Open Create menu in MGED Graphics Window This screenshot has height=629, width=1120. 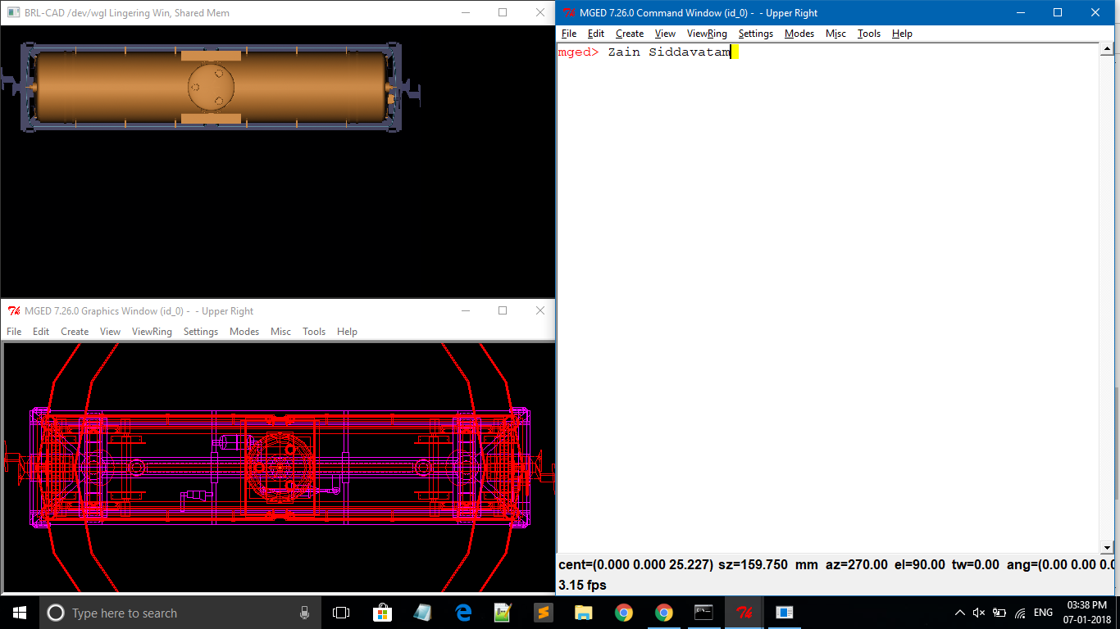75,332
